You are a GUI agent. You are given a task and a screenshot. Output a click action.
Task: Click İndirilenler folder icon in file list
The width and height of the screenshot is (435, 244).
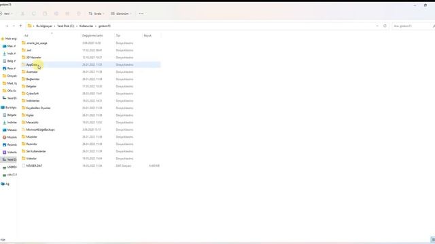24,101
